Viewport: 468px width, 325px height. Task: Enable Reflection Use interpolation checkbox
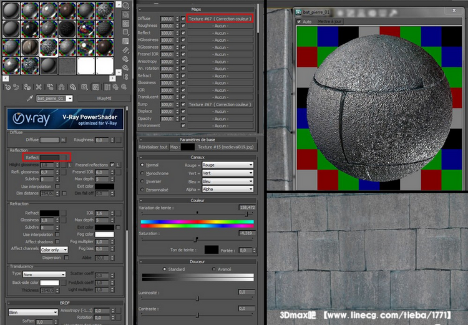[57, 187]
